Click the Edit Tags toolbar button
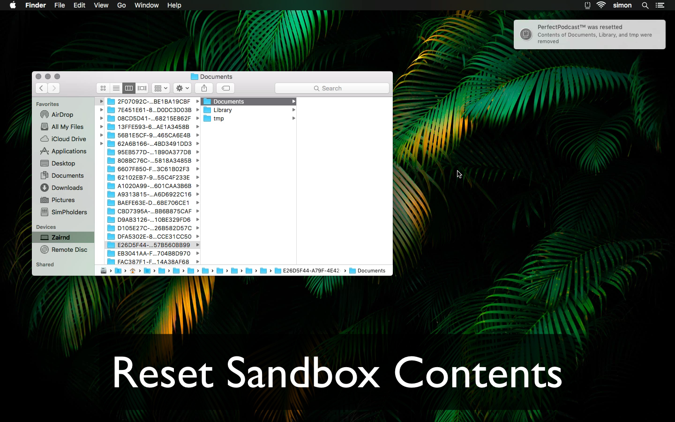Viewport: 675px width, 422px height. [x=225, y=88]
